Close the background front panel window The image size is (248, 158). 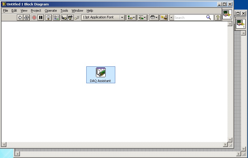pos(243,14)
